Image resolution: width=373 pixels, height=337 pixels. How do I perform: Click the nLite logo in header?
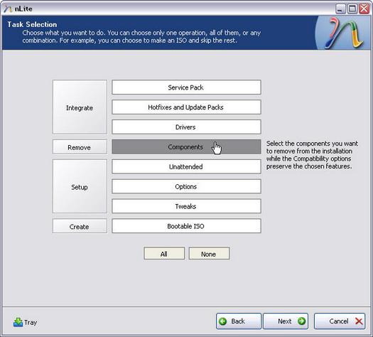point(345,33)
